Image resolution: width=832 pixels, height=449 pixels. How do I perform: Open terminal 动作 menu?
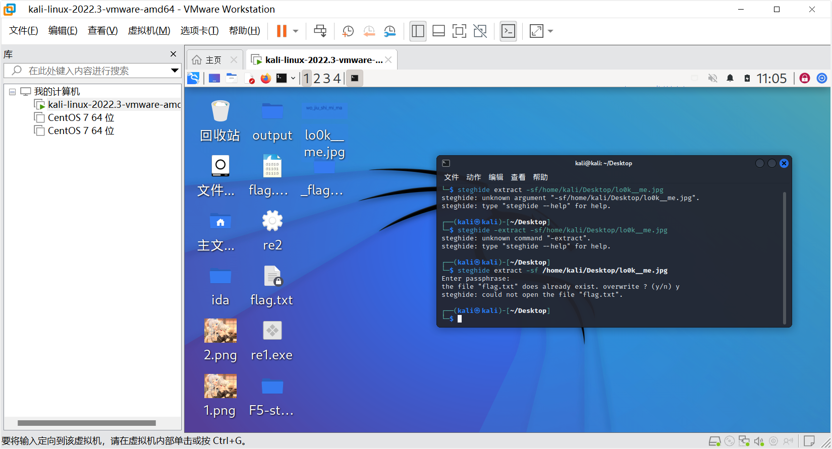coord(473,177)
